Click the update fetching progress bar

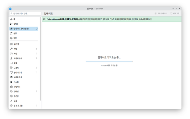click(x=109, y=62)
